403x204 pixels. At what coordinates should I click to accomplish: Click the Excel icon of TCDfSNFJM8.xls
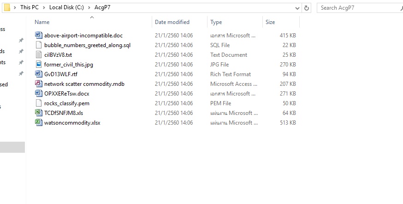39,113
